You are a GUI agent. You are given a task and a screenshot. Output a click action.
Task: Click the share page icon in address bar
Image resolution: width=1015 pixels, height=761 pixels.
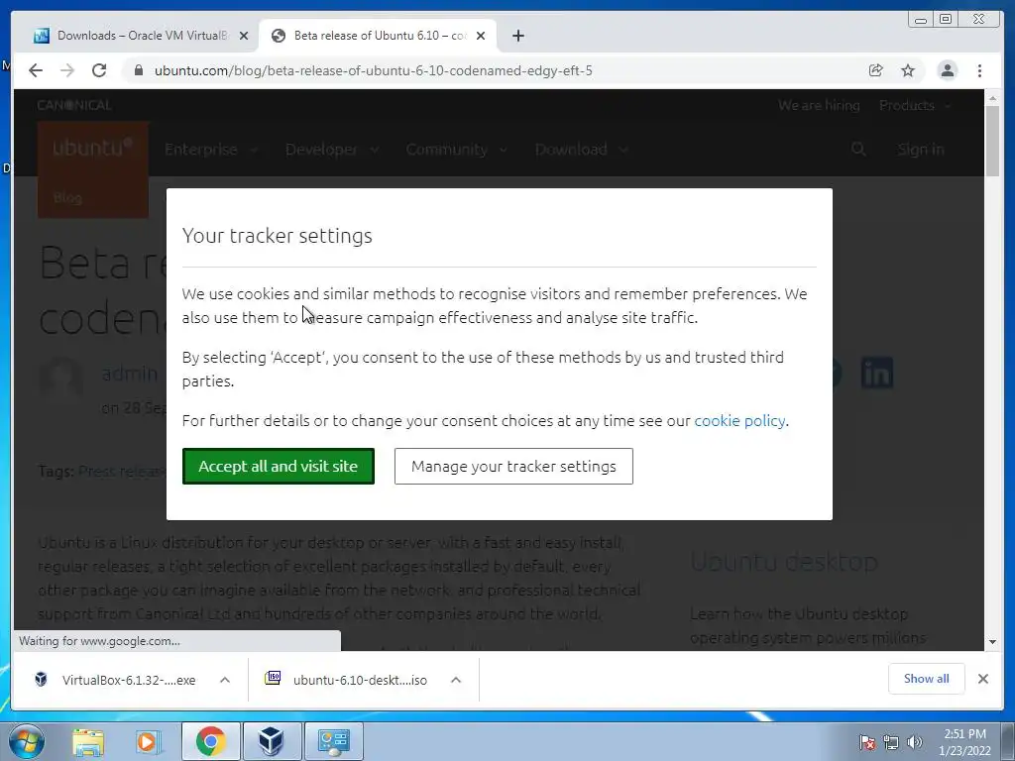[876, 70]
